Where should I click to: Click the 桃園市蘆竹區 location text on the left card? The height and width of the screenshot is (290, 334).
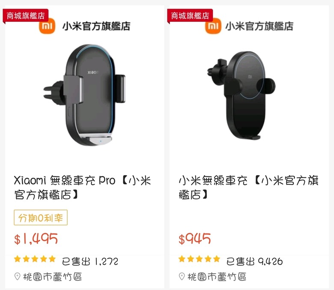(52, 277)
